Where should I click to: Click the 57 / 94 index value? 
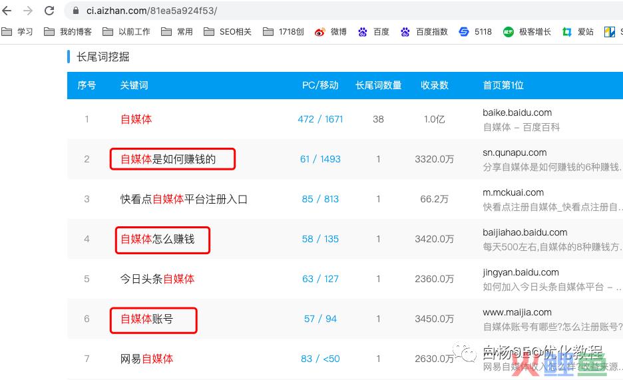320,319
